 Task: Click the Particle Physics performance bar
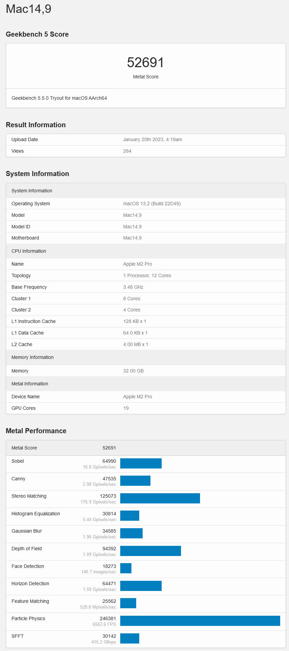[x=200, y=621]
